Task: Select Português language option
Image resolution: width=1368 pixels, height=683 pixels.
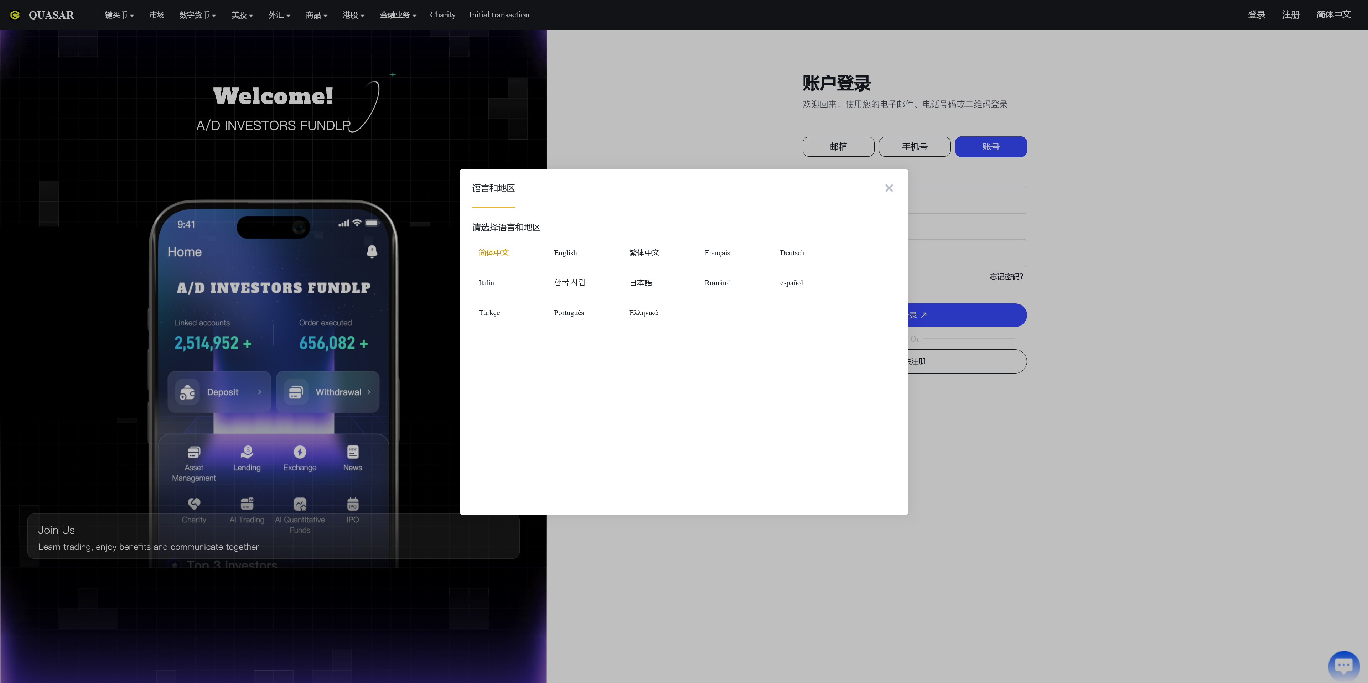Action: click(569, 313)
